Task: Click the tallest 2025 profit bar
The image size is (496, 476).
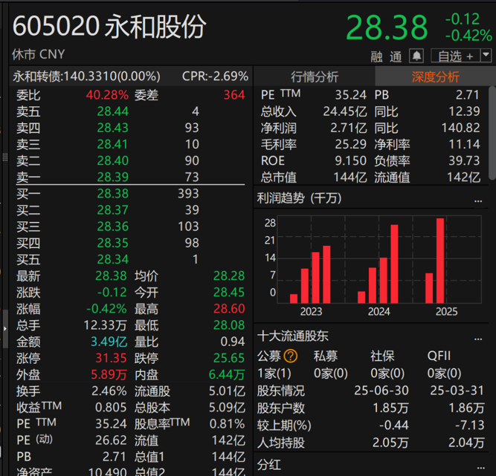Action: tap(440, 260)
